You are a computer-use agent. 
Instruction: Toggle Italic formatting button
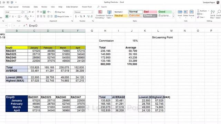[10, 17]
